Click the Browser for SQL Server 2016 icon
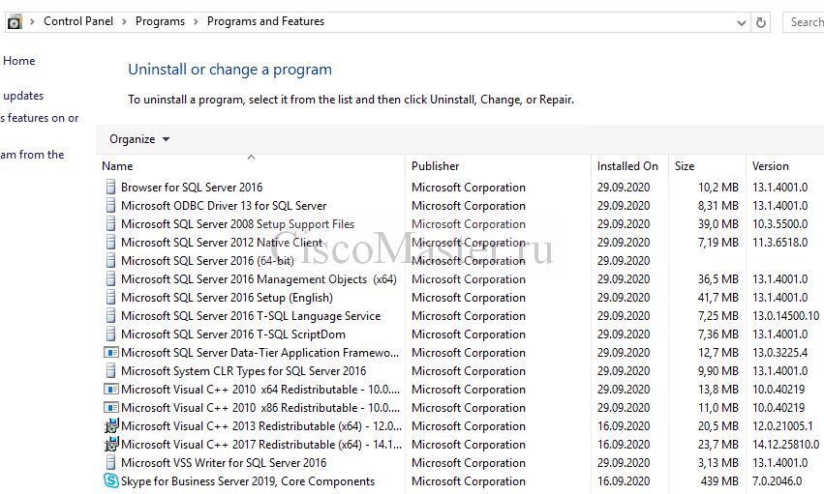824x494 pixels. coord(110,188)
